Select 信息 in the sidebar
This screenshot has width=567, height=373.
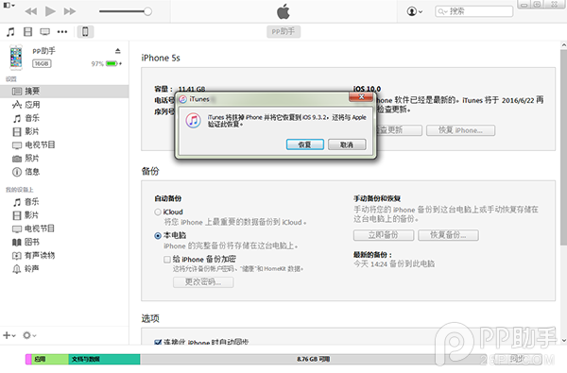(64, 172)
